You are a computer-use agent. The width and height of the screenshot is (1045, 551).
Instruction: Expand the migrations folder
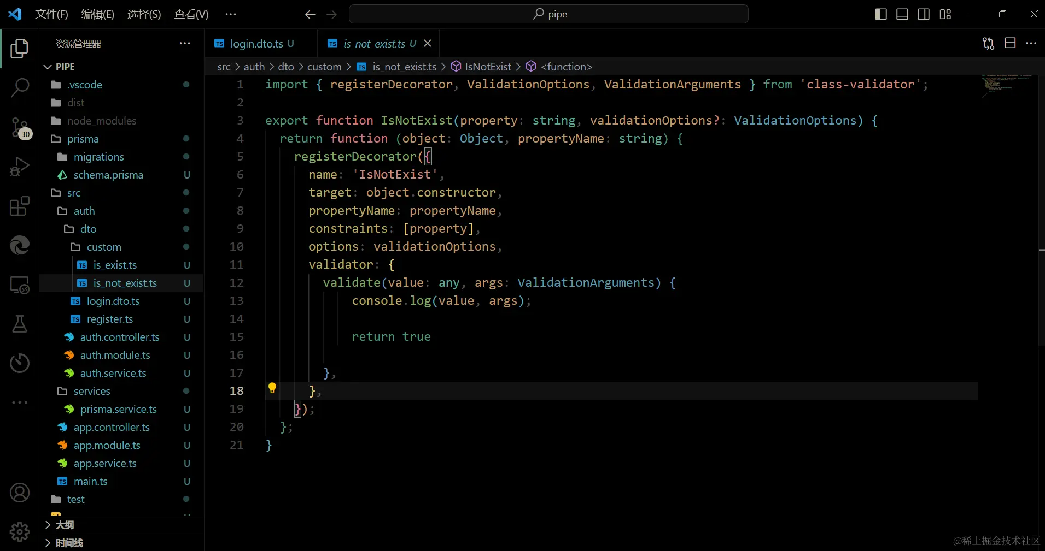[x=121, y=157]
